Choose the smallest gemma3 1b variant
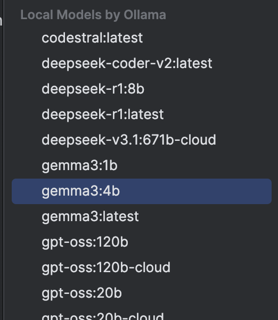 142,165
